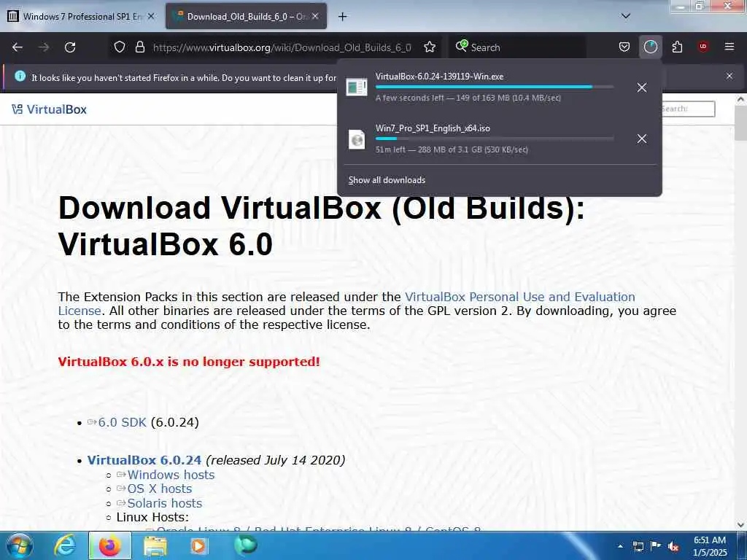Cancel the Win7_Pro_SP1 iso download
Viewport: 747px width, 560px height.
[642, 139]
